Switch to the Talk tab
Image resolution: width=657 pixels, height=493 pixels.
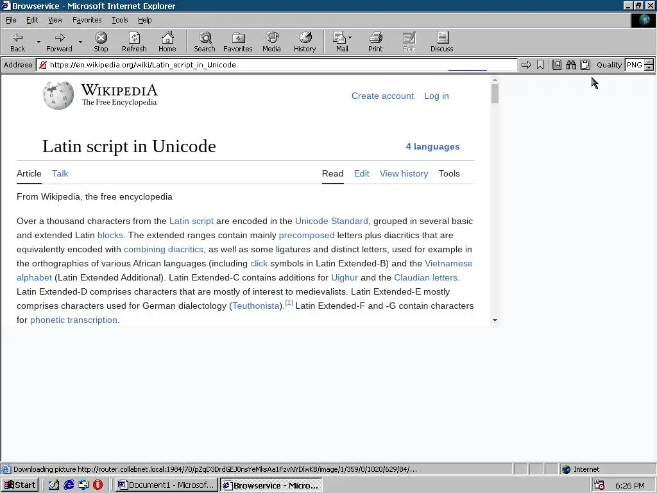[60, 173]
